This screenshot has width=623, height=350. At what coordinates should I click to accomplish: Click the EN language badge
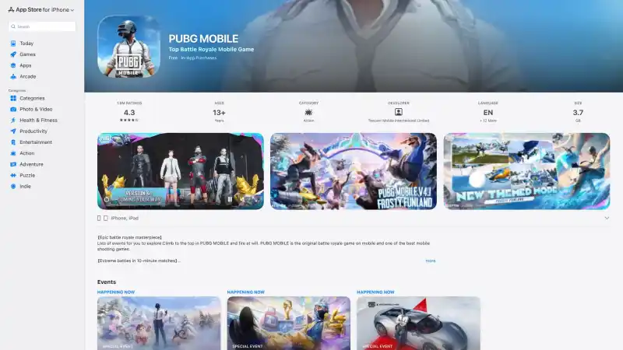(488, 112)
